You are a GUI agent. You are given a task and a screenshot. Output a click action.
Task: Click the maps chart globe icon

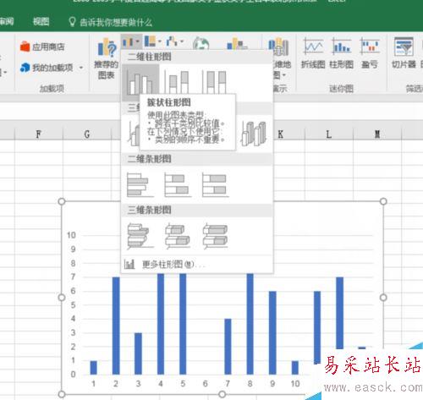click(x=201, y=44)
